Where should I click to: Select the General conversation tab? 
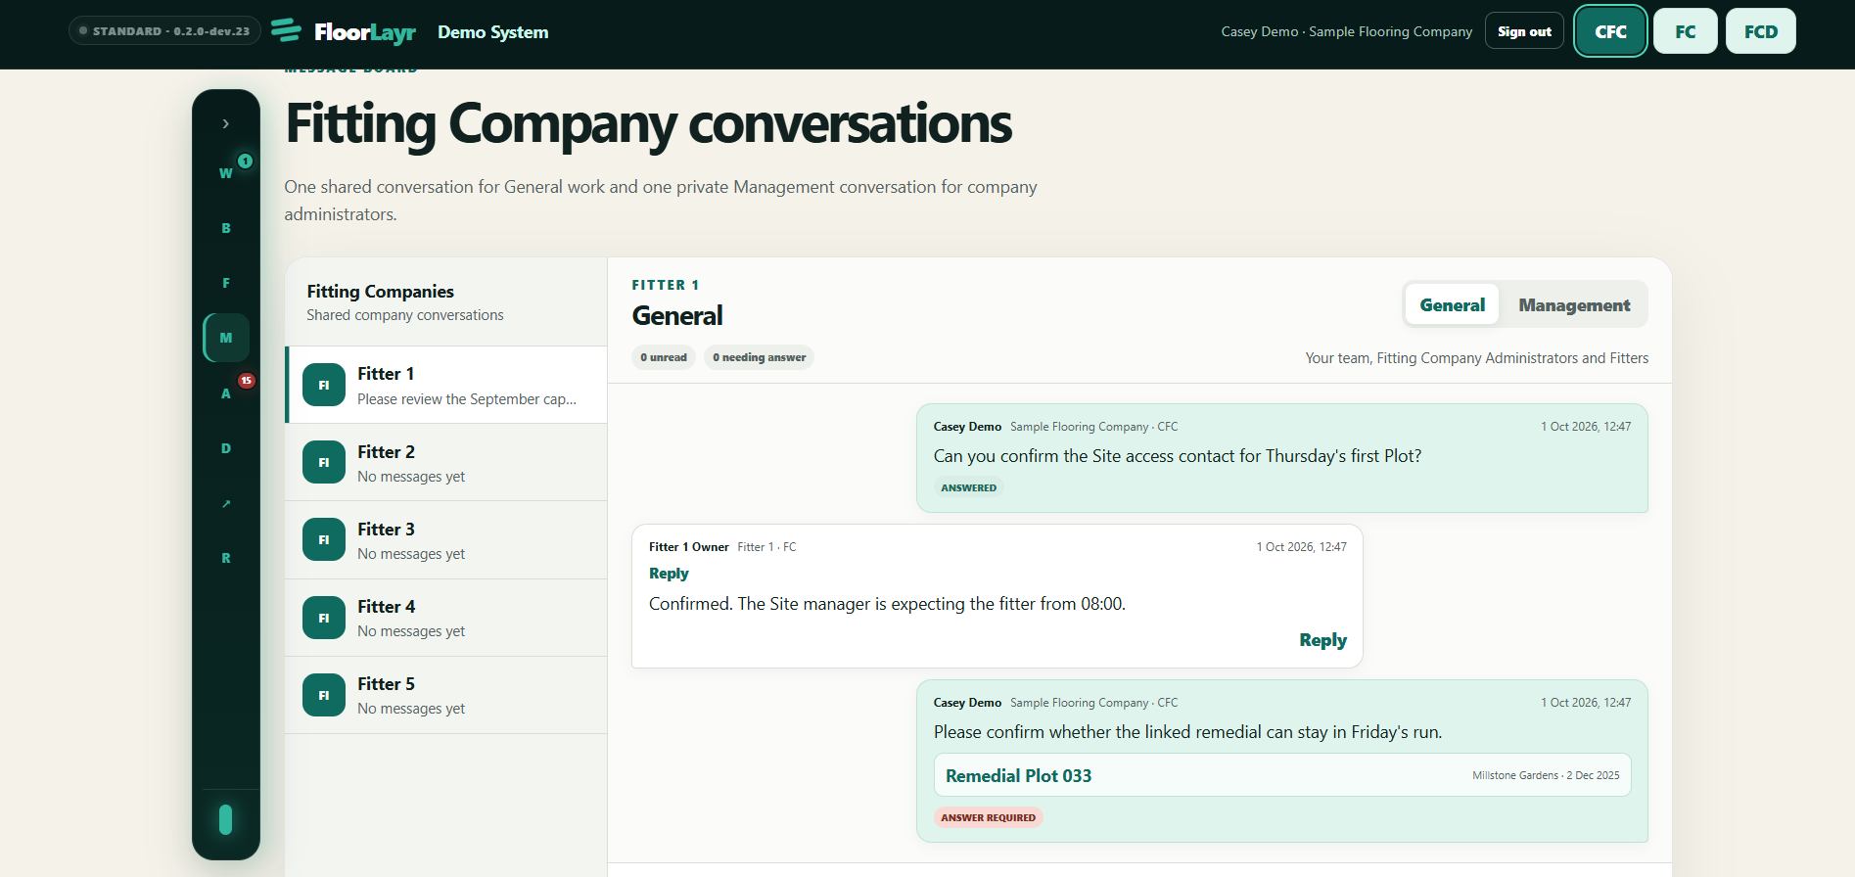pyautogui.click(x=1452, y=305)
